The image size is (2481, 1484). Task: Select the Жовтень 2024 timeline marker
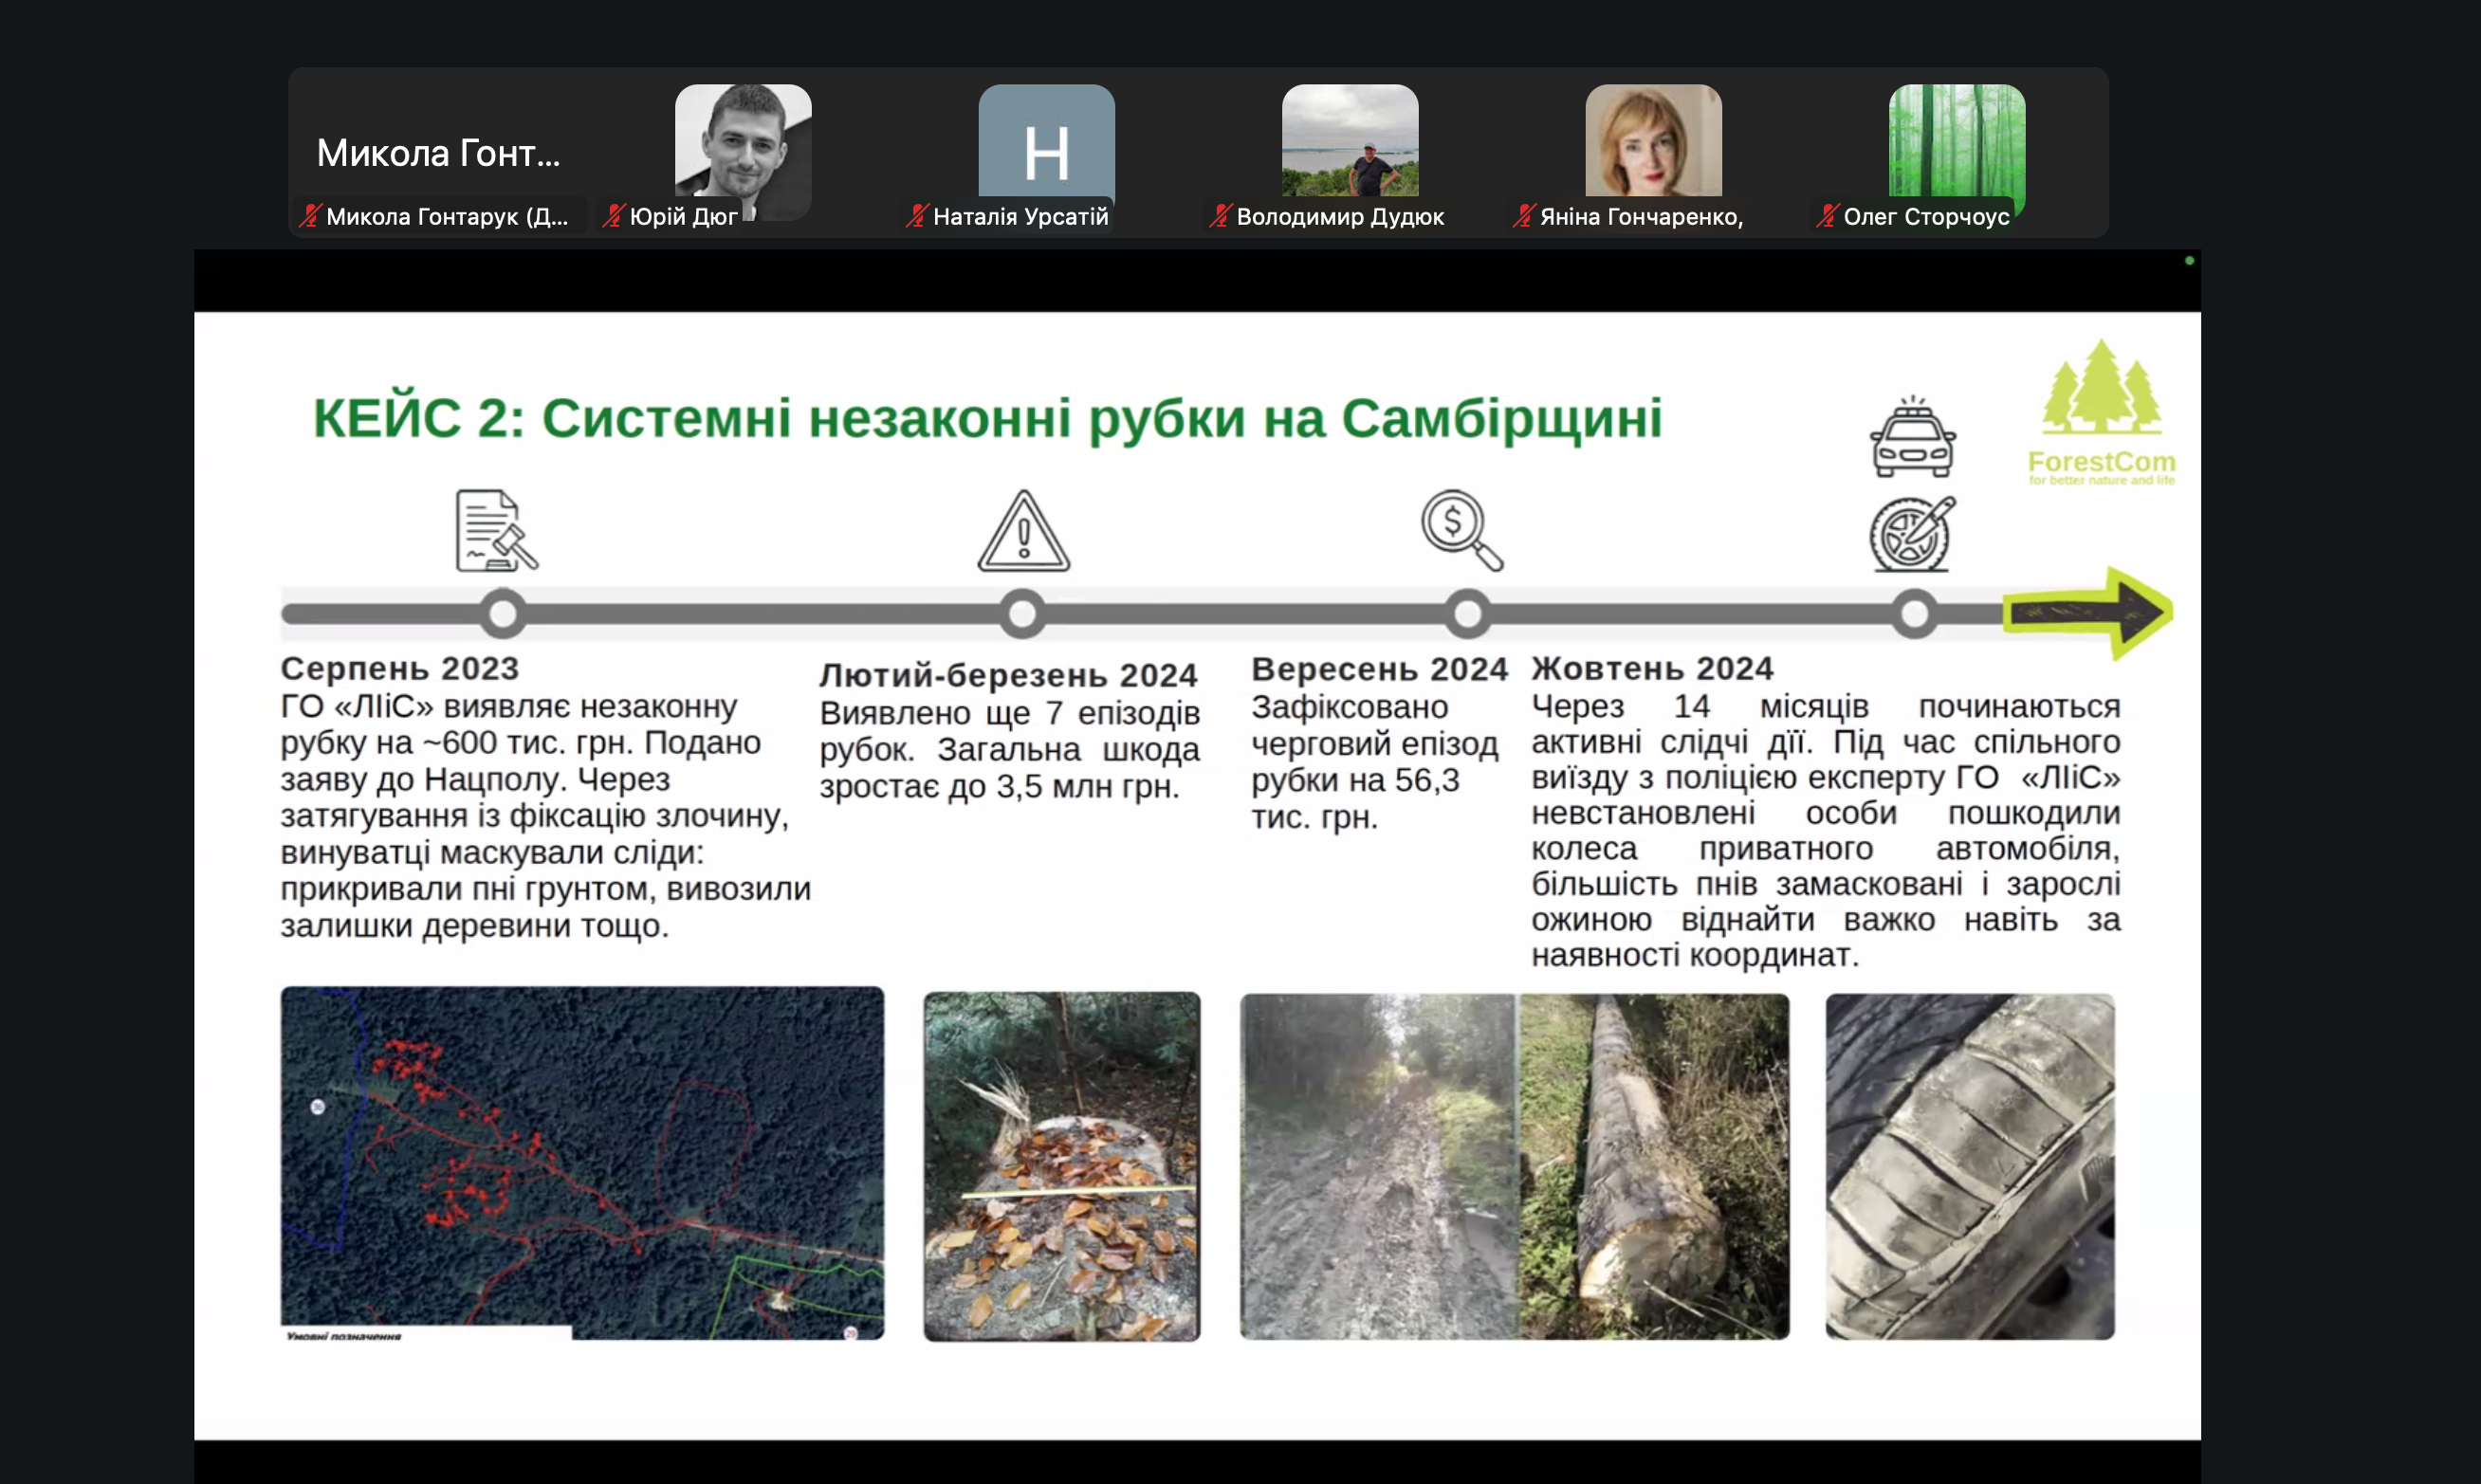pyautogui.click(x=1913, y=613)
